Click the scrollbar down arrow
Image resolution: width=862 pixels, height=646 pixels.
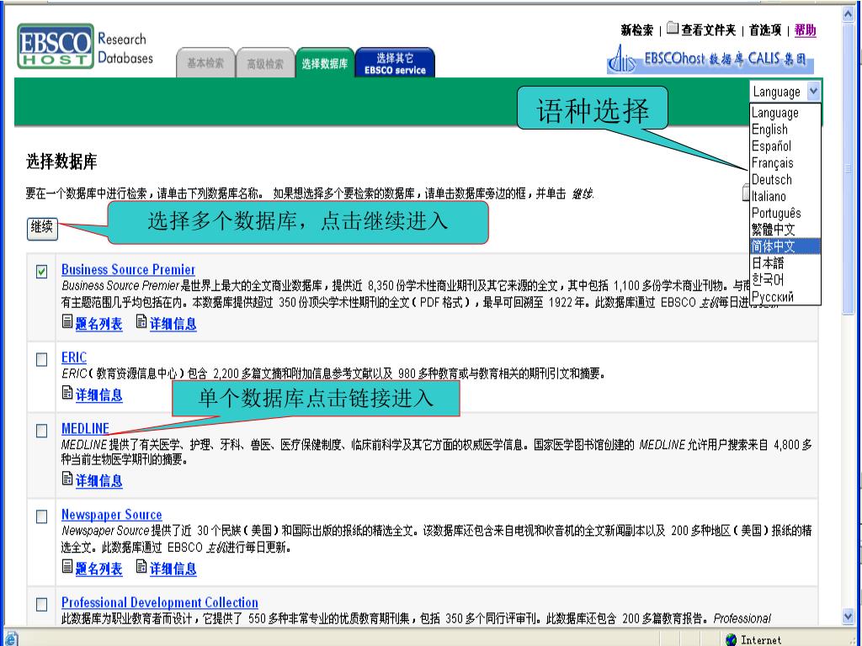849,617
